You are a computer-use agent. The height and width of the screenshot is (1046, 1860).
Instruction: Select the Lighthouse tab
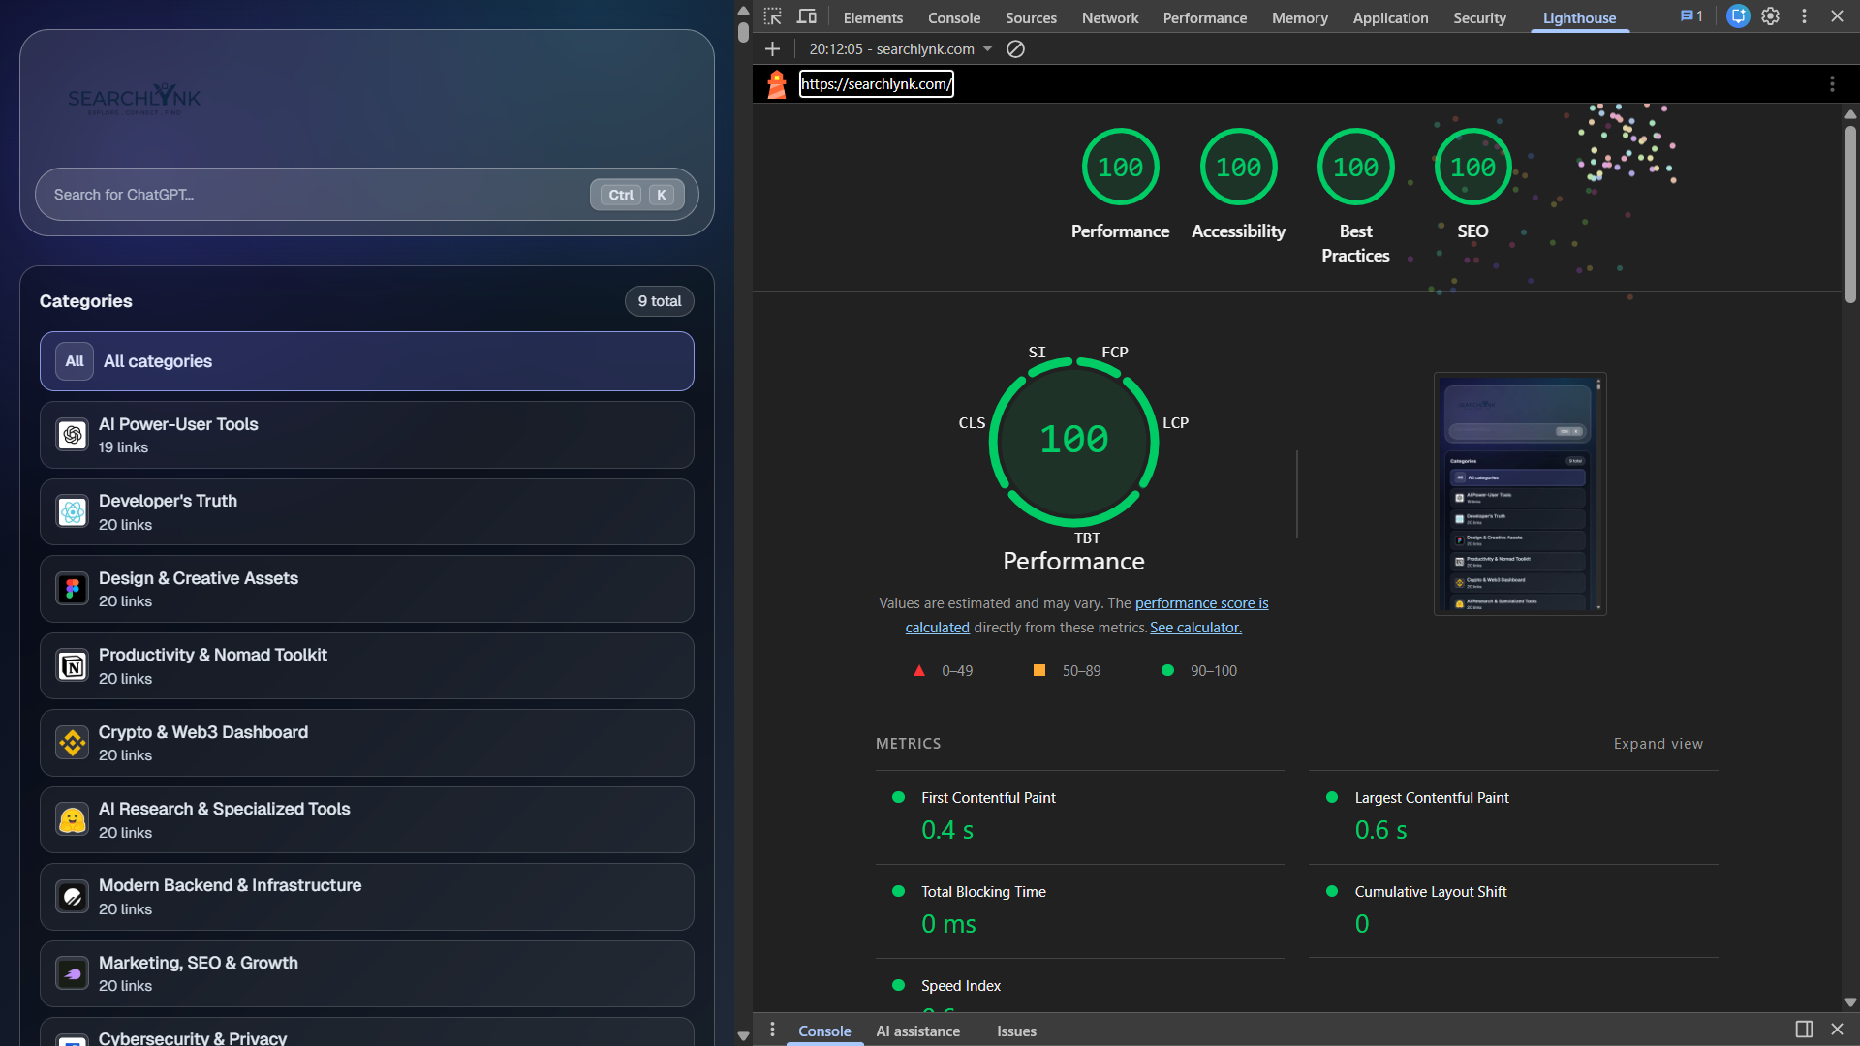(1579, 17)
